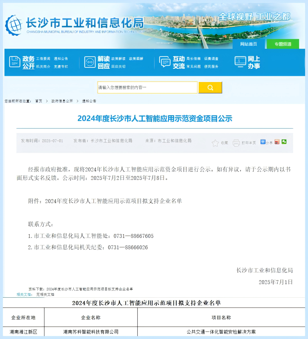Screen dimensions: 308x339
Task: Share via the red Weibo icon
Action: [277, 142]
